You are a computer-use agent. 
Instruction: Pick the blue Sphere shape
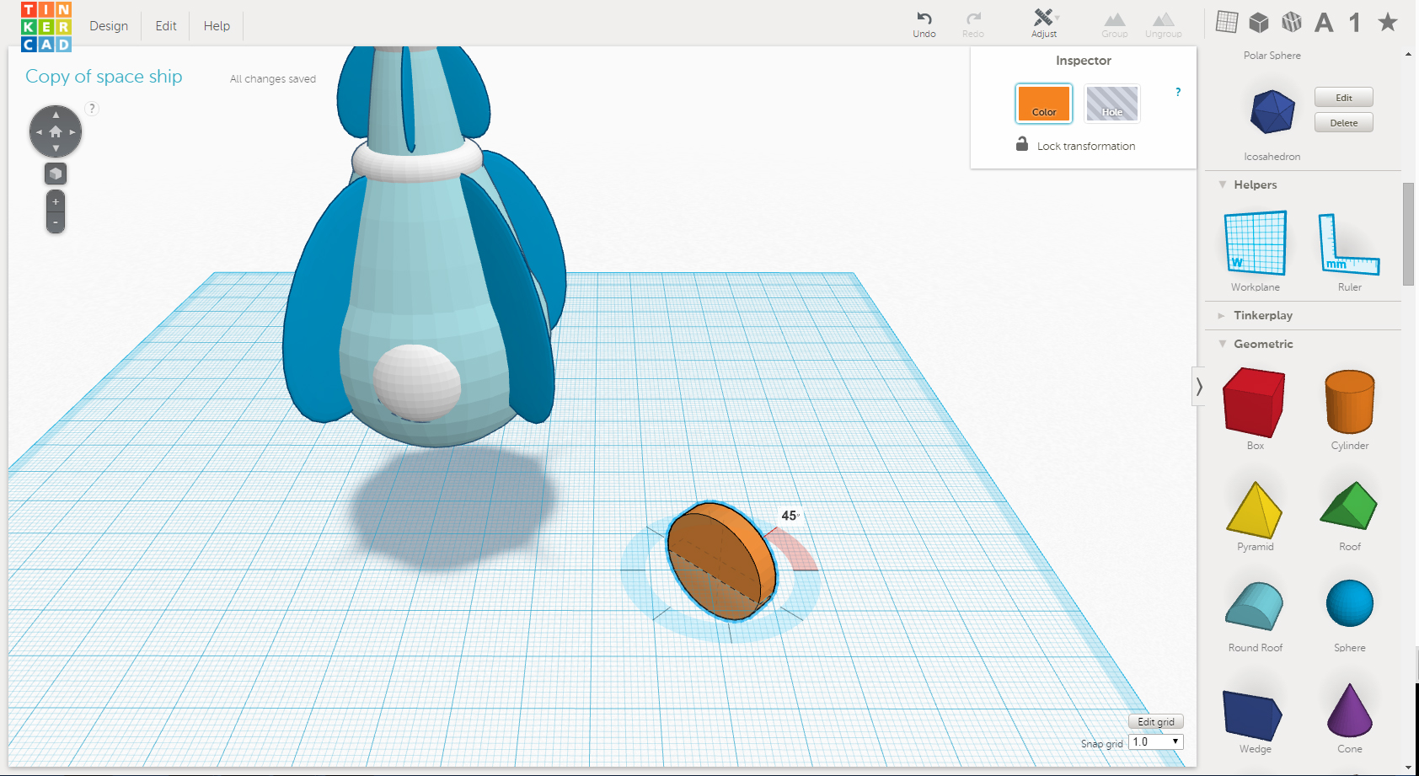pos(1350,603)
